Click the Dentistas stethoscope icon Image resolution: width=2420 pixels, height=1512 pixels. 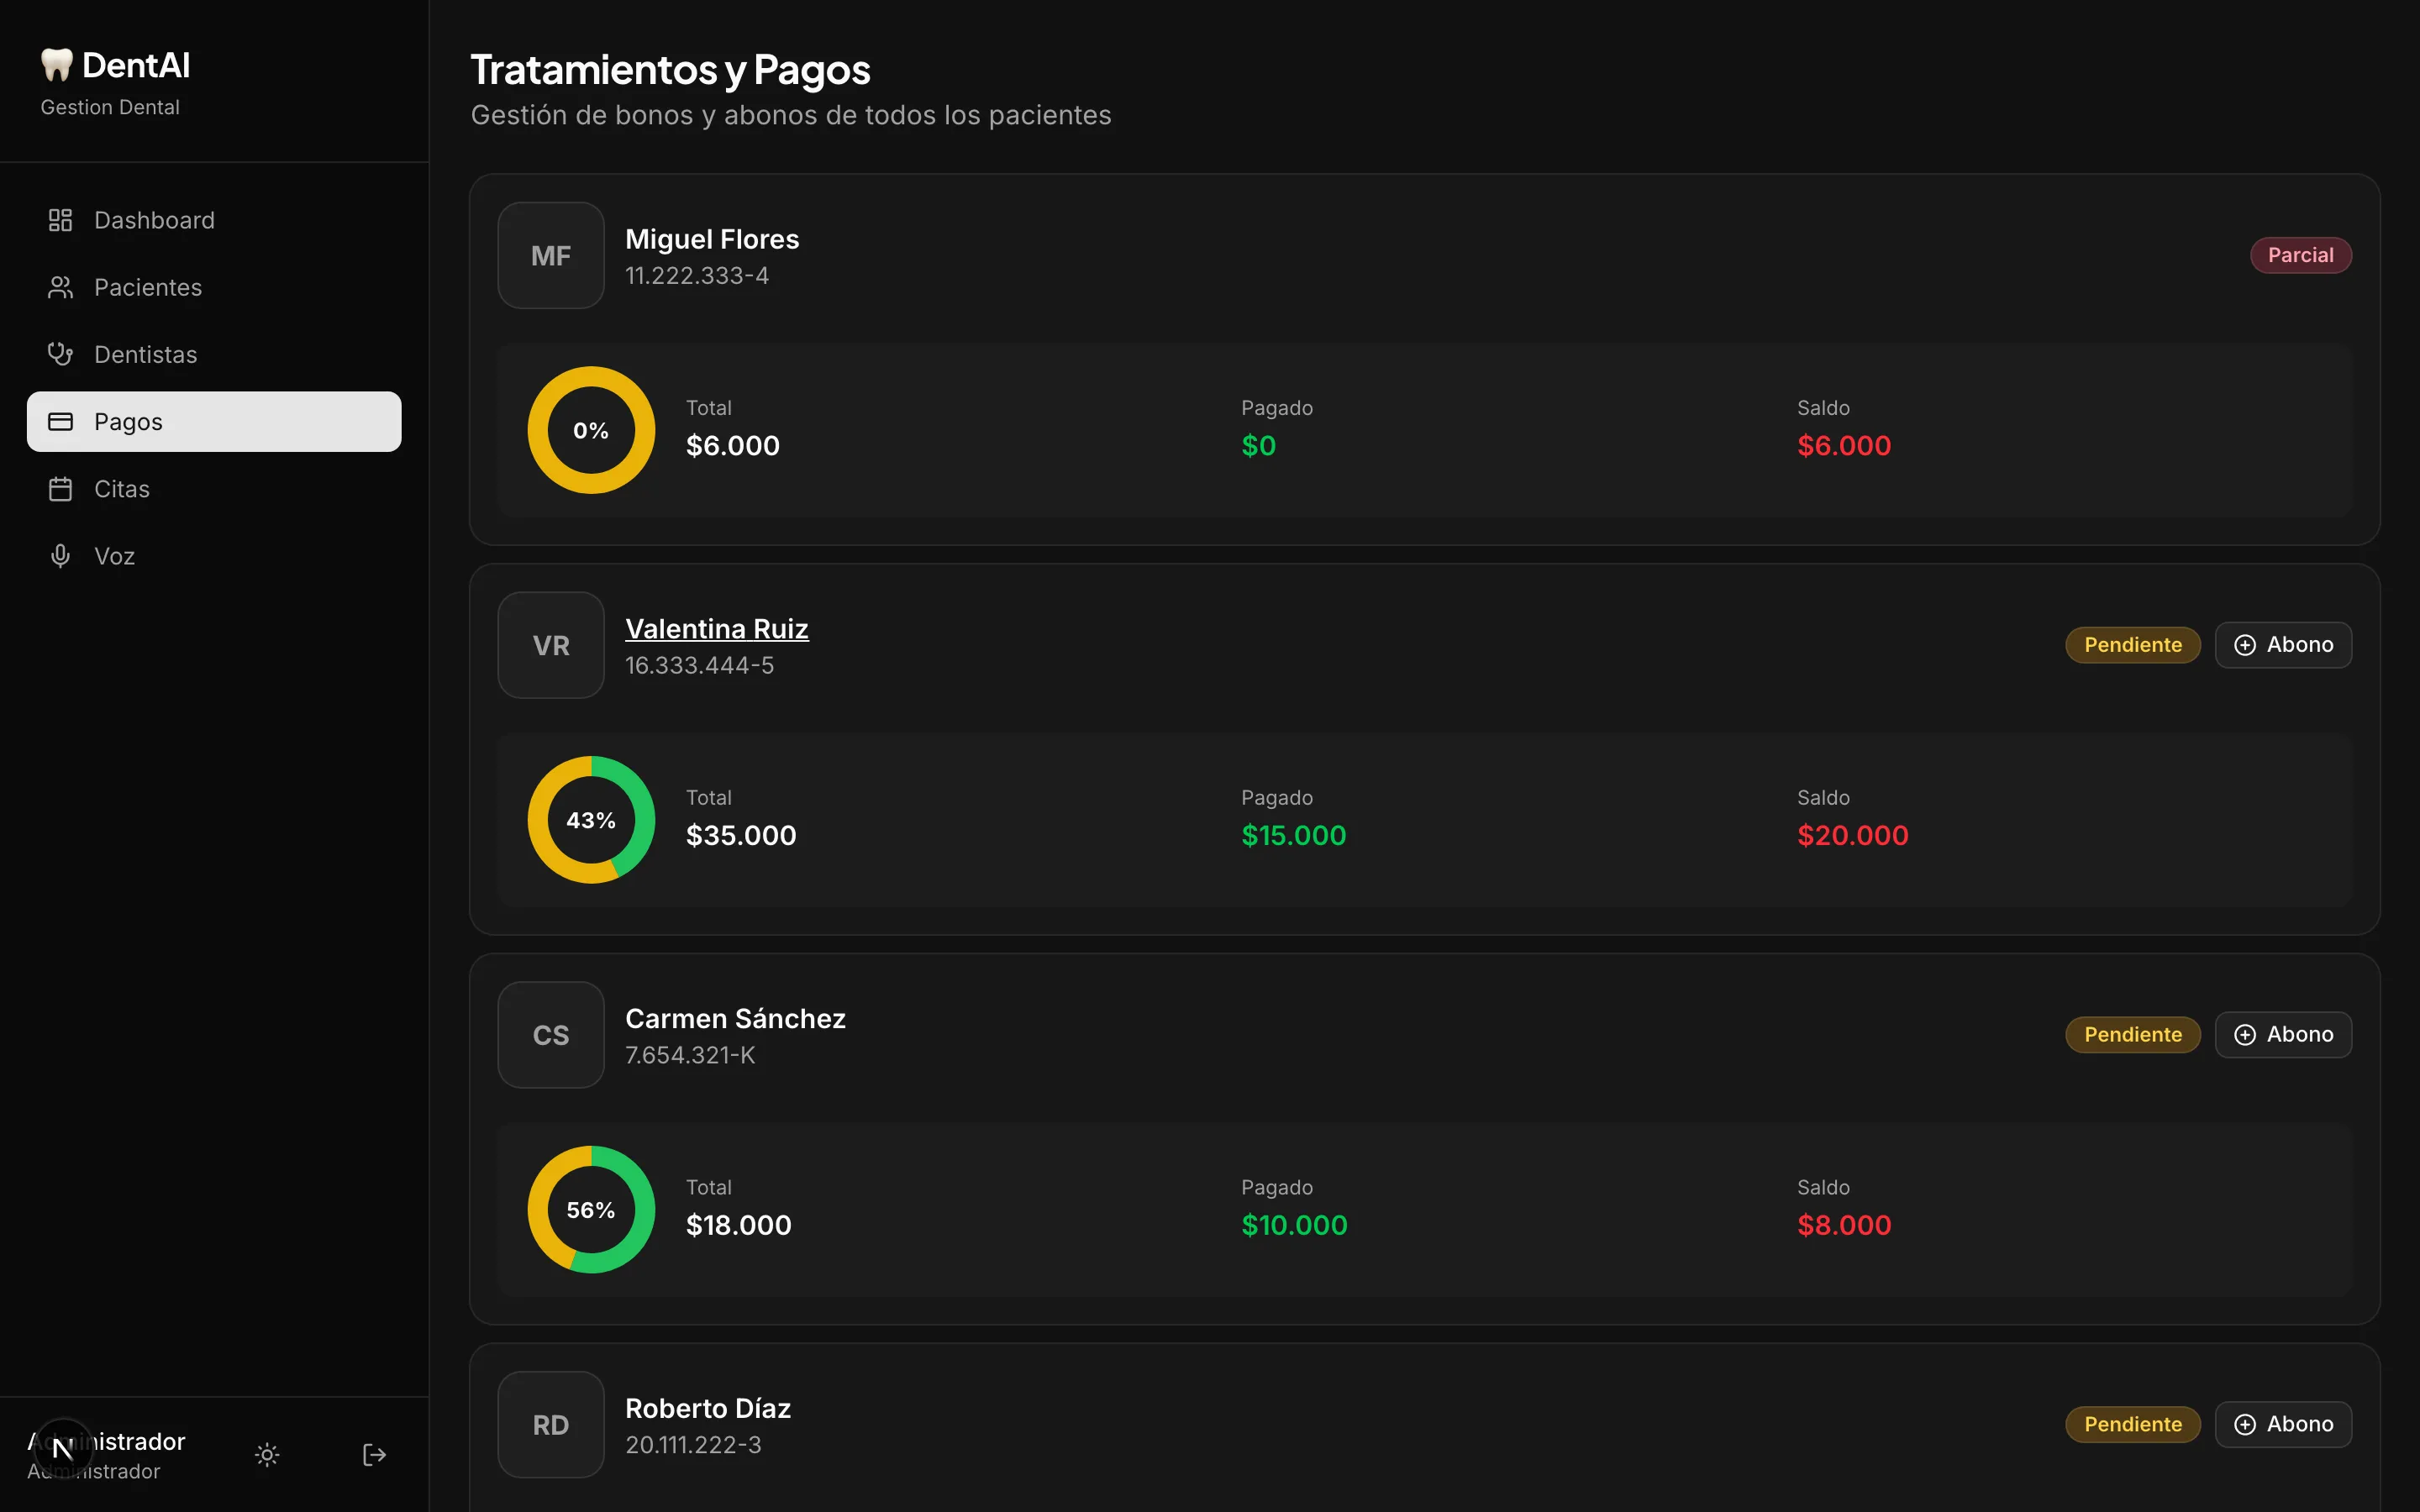60,354
